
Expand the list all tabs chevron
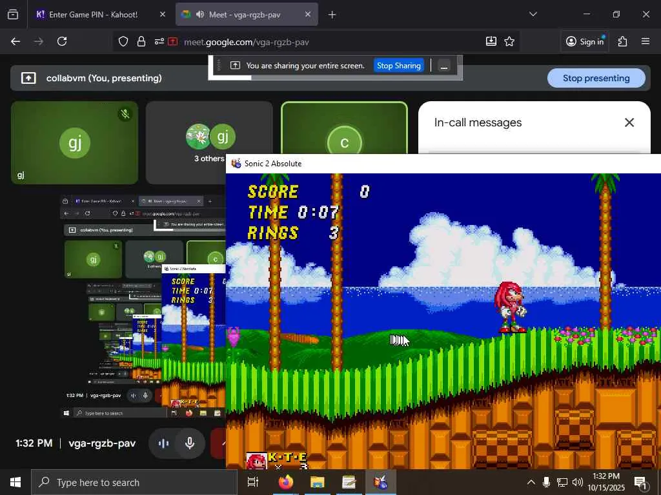pos(533,14)
